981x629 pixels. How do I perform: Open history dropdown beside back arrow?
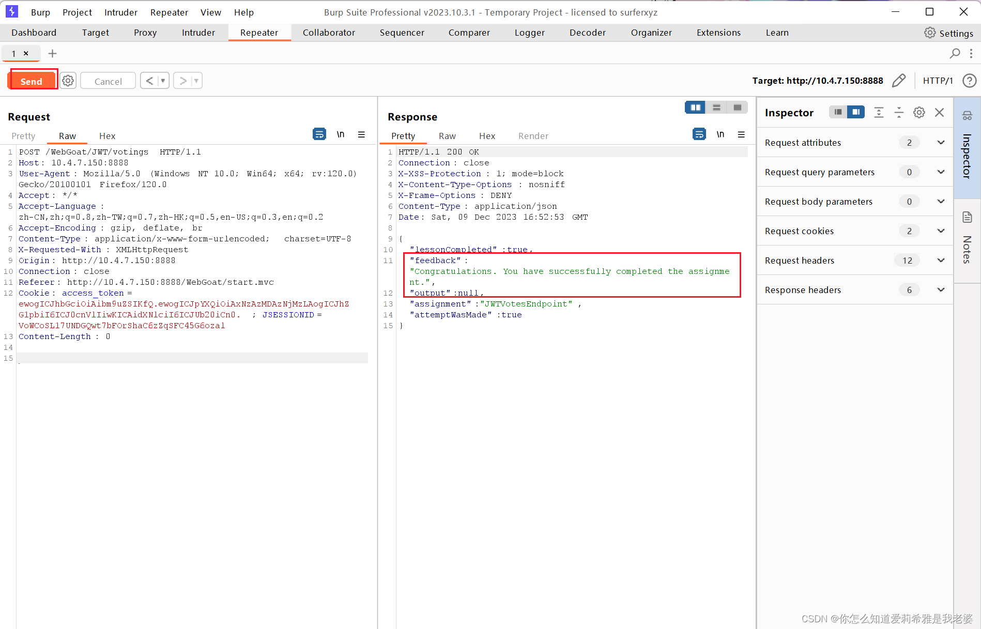point(163,81)
